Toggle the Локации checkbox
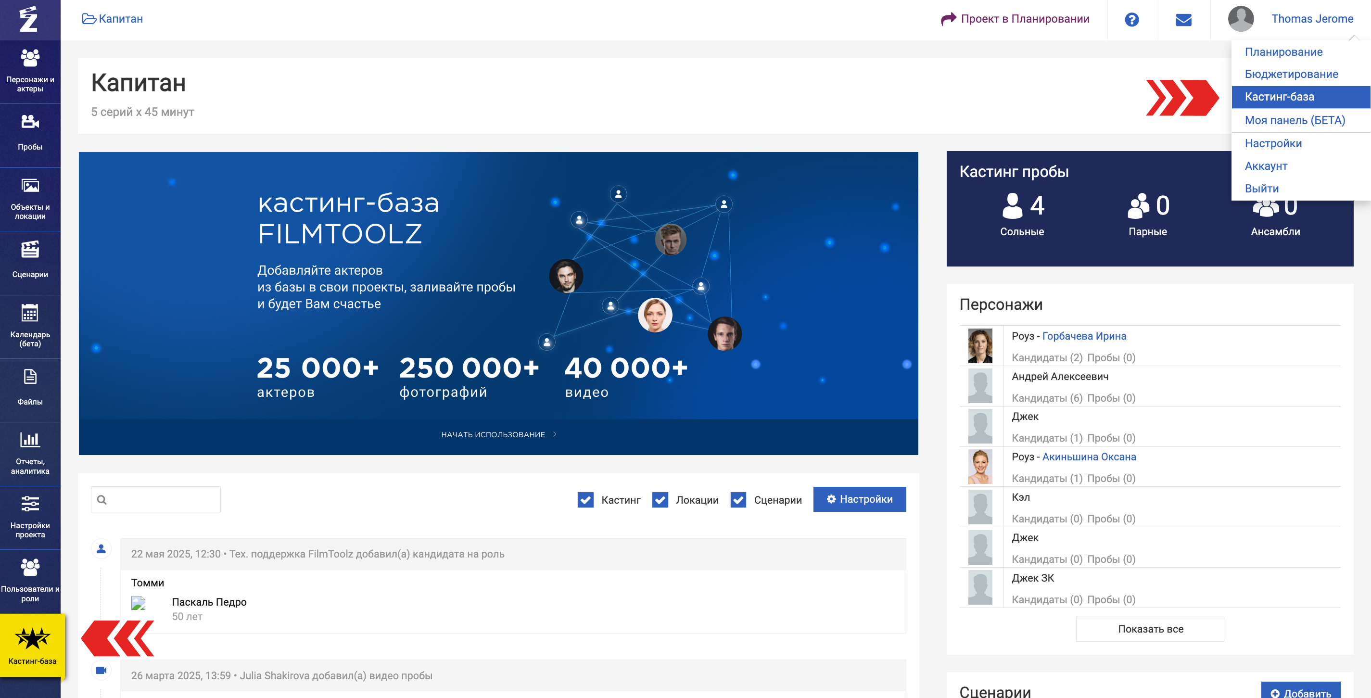This screenshot has height=698, width=1371. tap(660, 499)
